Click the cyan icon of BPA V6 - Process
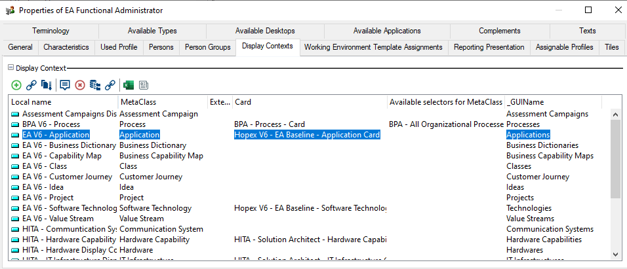The height and width of the screenshot is (269, 627). point(15,124)
